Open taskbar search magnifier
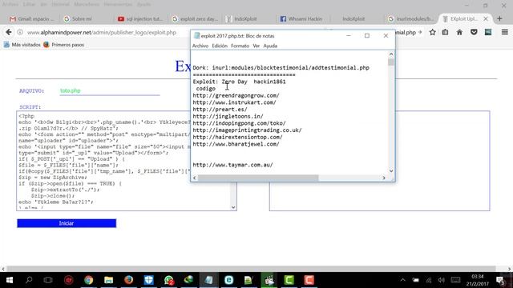Viewport: 513px width, 288px height. pos(29,280)
